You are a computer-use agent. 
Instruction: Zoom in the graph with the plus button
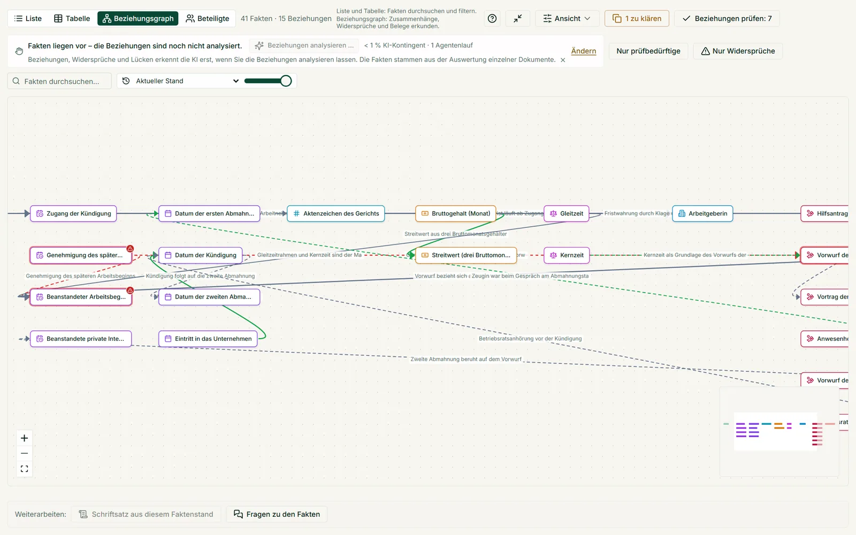pos(25,438)
